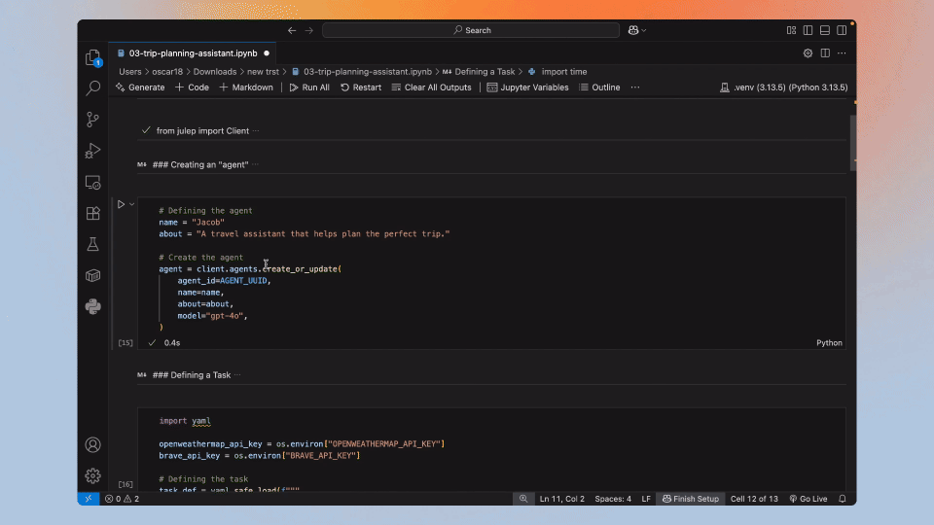Open the notebook Outline
Image resolution: width=934 pixels, height=525 pixels.
(x=600, y=87)
